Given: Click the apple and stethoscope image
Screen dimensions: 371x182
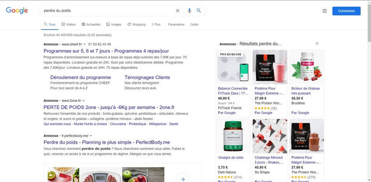Looking at the screenshot, I should 143,175.
